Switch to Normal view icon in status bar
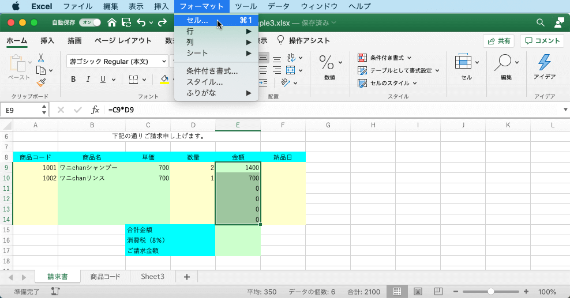 [x=397, y=292]
